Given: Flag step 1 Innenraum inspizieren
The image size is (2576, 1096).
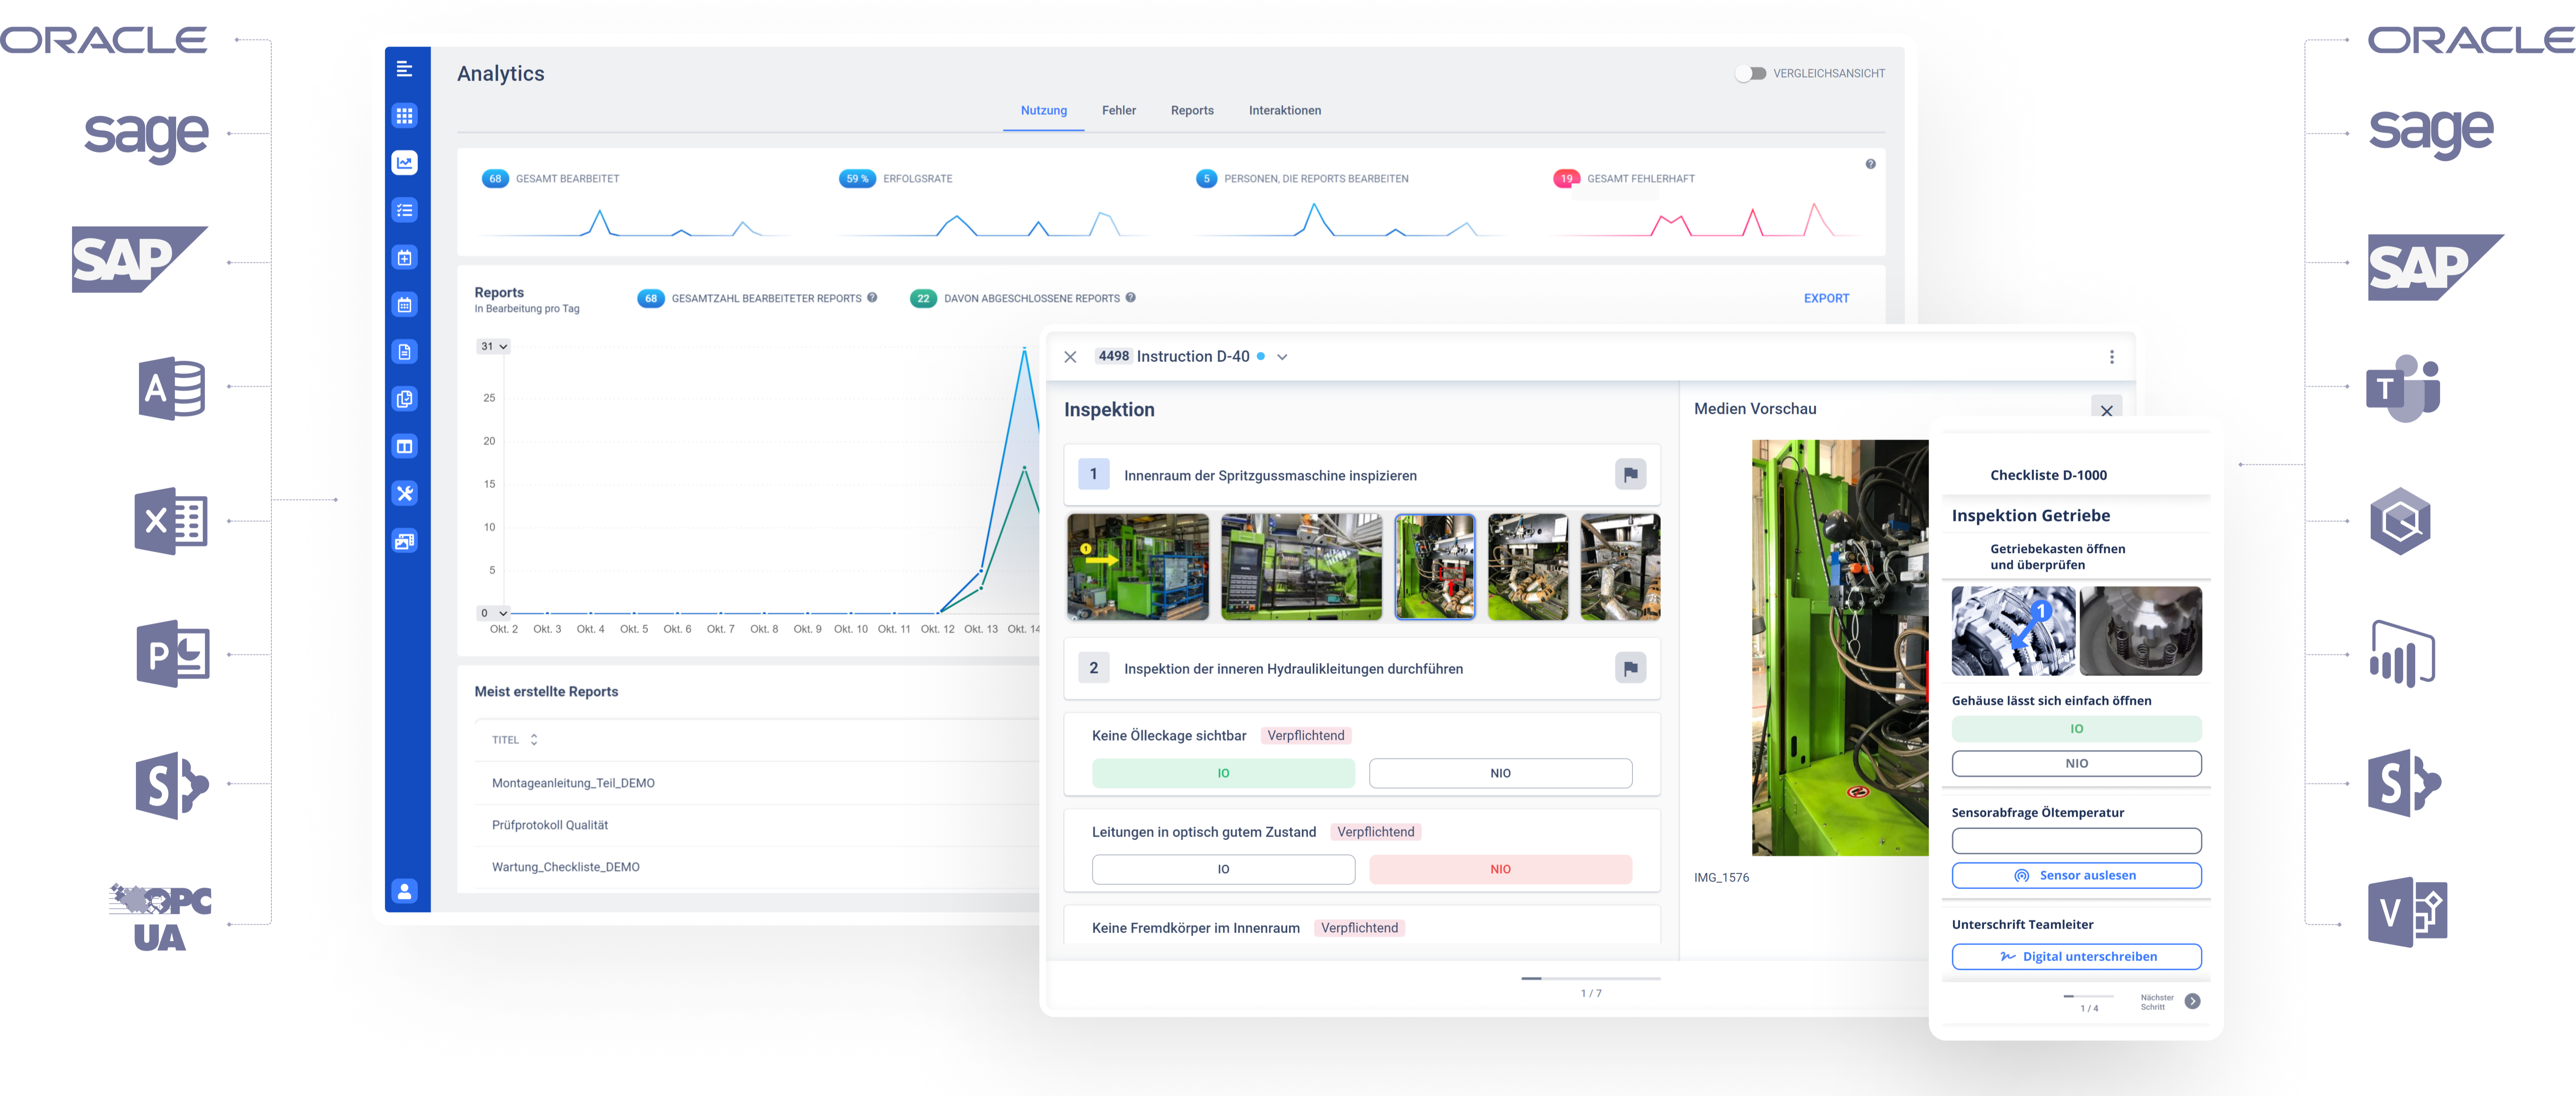Looking at the screenshot, I should click(x=1630, y=474).
